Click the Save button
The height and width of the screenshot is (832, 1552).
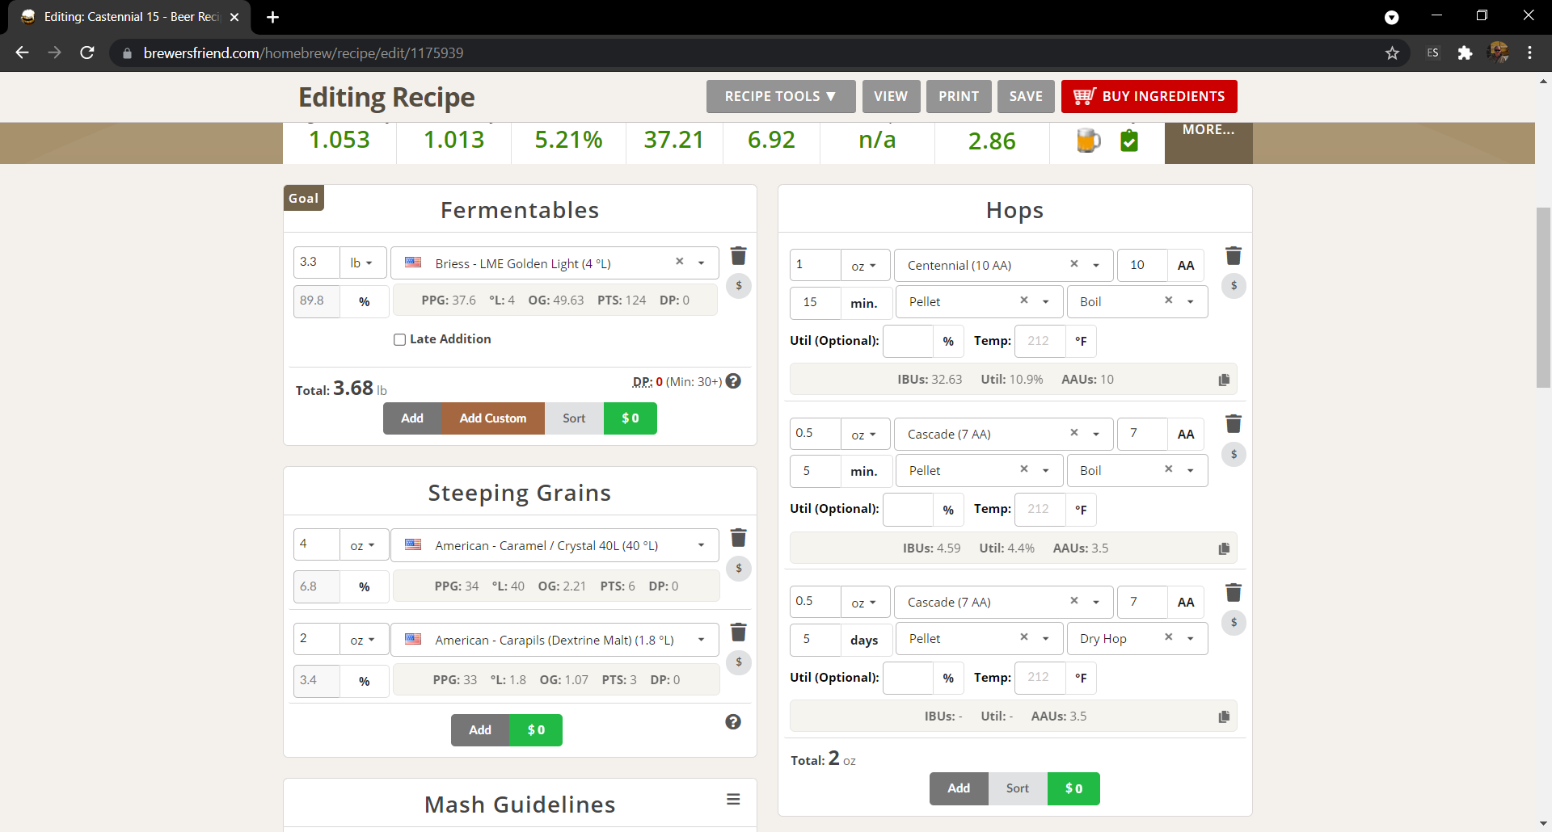1025,96
